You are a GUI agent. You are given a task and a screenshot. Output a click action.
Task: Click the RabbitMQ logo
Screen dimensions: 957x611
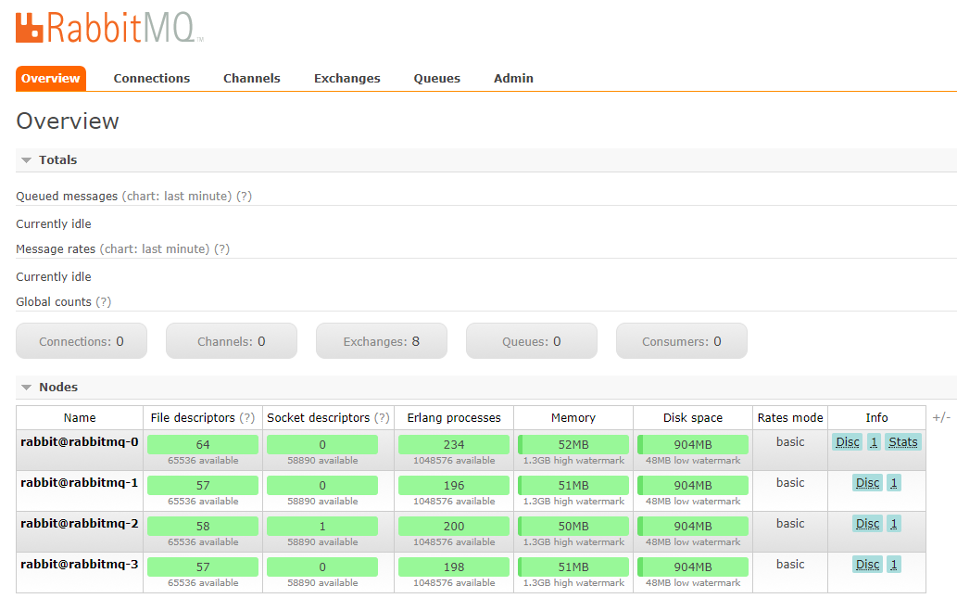[x=109, y=28]
